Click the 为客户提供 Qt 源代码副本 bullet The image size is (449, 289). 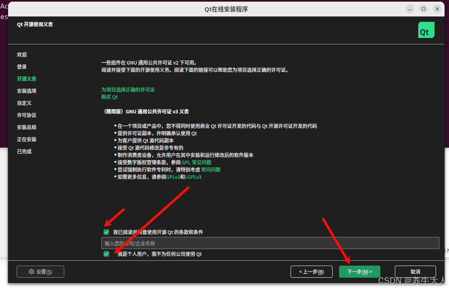click(145, 140)
